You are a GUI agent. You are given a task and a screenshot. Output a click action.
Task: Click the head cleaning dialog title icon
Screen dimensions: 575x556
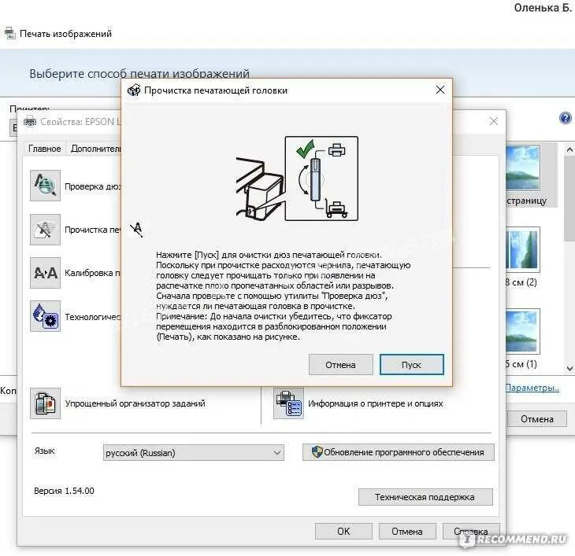(134, 90)
